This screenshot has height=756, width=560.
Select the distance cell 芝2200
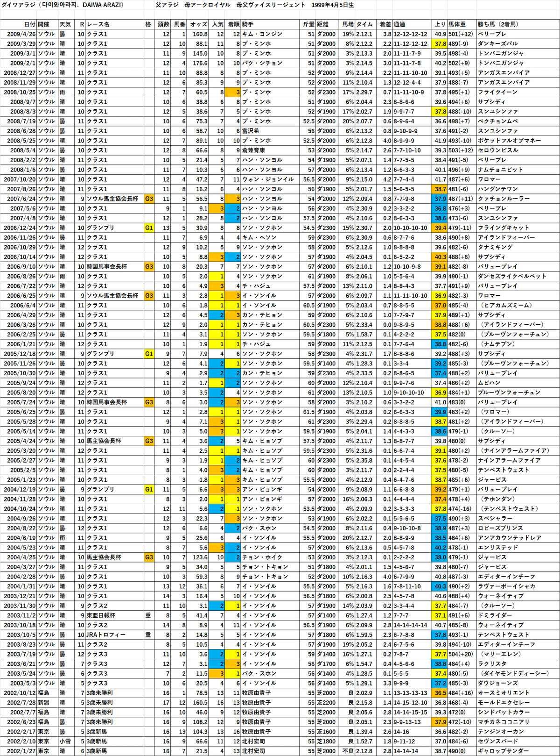(326, 703)
